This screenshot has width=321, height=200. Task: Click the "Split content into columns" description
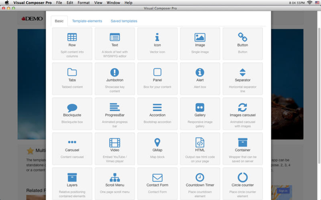coord(72,54)
